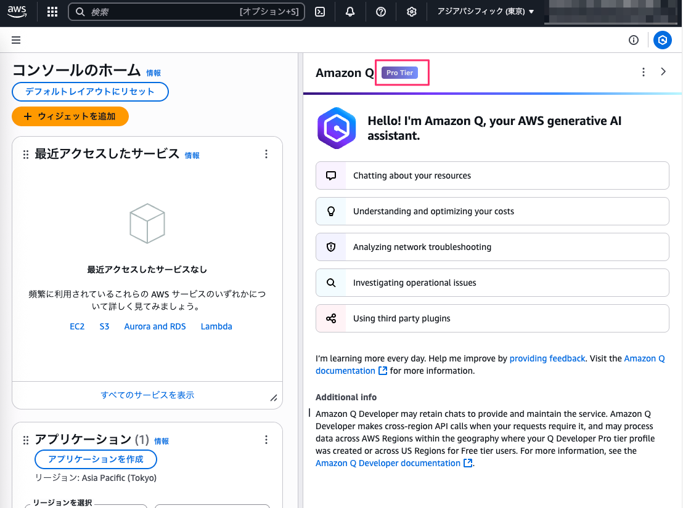Click the cube placeholder icon in the recent services widget
The image size is (683, 508).
tap(147, 223)
